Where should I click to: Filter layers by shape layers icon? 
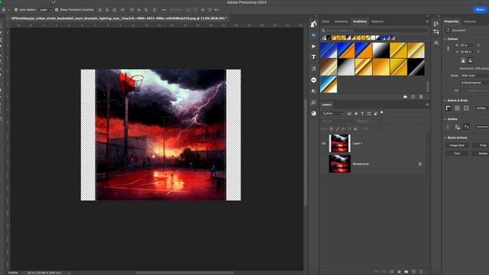369,114
